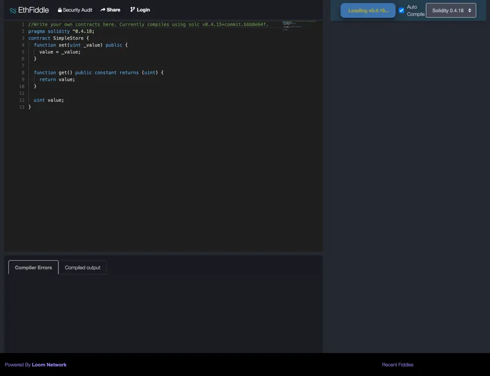Click the EthFiddle title text
Image resolution: width=490 pixels, height=376 pixels.
(33, 10)
